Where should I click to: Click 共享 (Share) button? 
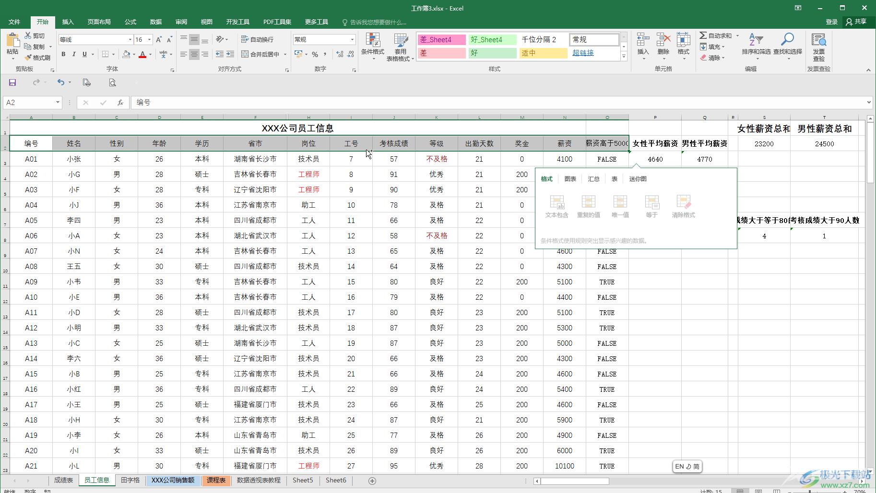click(x=856, y=22)
